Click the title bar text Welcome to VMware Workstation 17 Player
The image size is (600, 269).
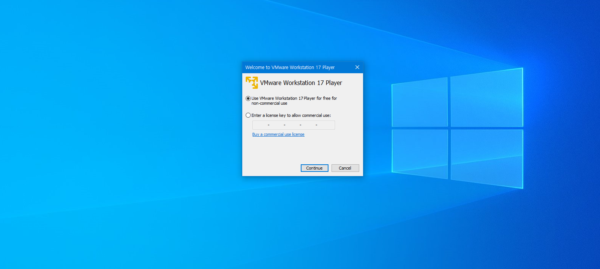(x=290, y=68)
